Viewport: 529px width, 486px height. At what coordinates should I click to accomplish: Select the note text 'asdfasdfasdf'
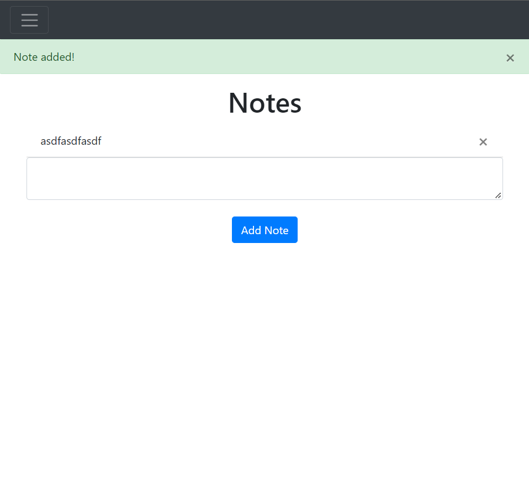(71, 141)
